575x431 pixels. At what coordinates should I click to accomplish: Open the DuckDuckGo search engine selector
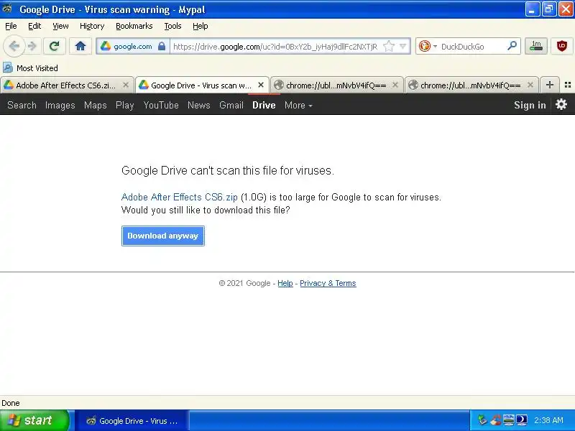(428, 46)
